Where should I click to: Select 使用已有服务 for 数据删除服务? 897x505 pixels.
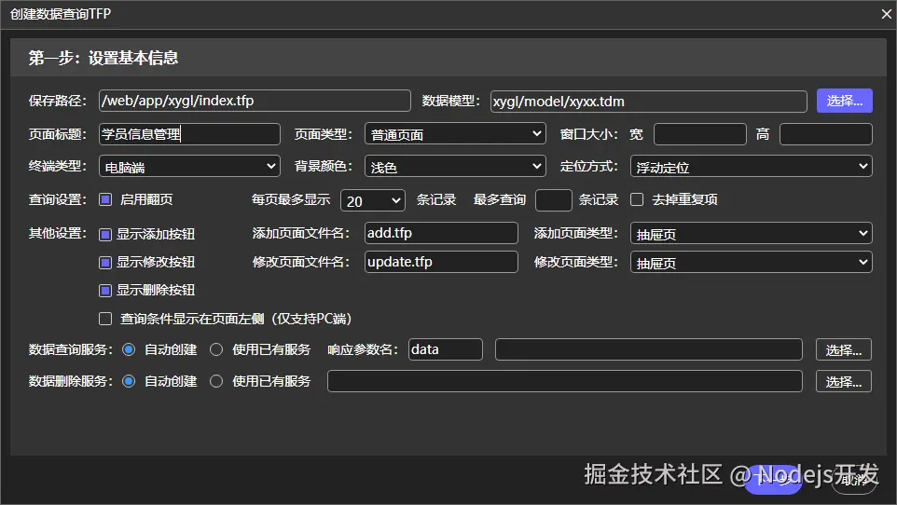point(216,381)
